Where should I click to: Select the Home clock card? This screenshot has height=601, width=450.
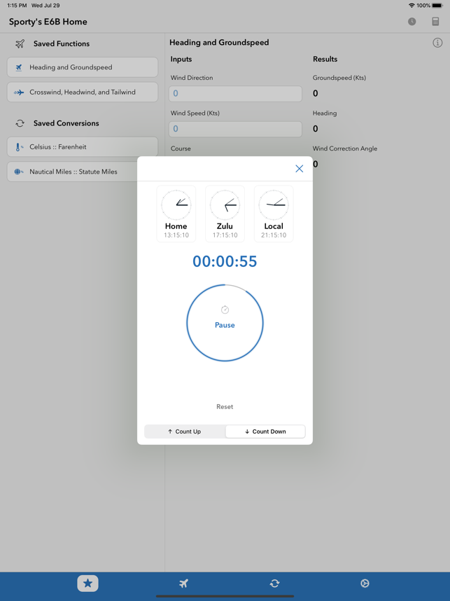point(176,214)
